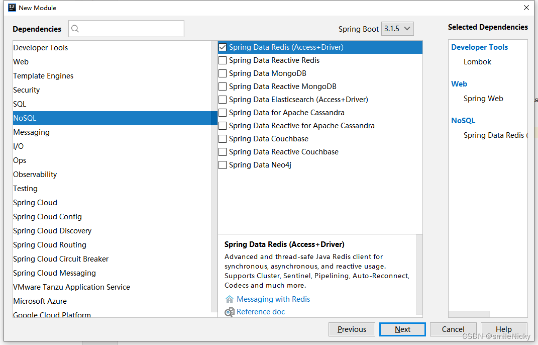The height and width of the screenshot is (345, 538).
Task: Select the Web category in list
Action: tap(112, 62)
